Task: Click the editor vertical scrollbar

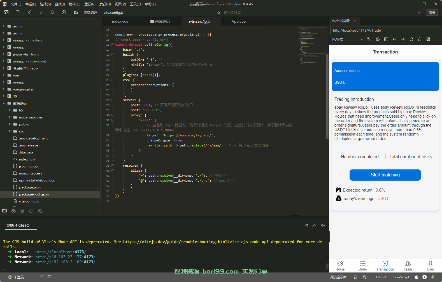Action: coord(327,97)
